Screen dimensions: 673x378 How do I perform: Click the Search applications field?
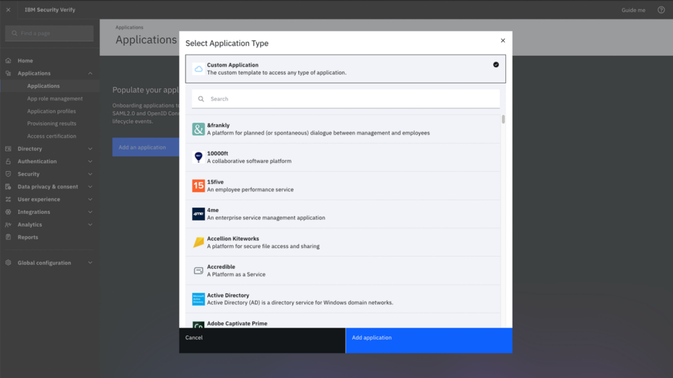tap(346, 98)
